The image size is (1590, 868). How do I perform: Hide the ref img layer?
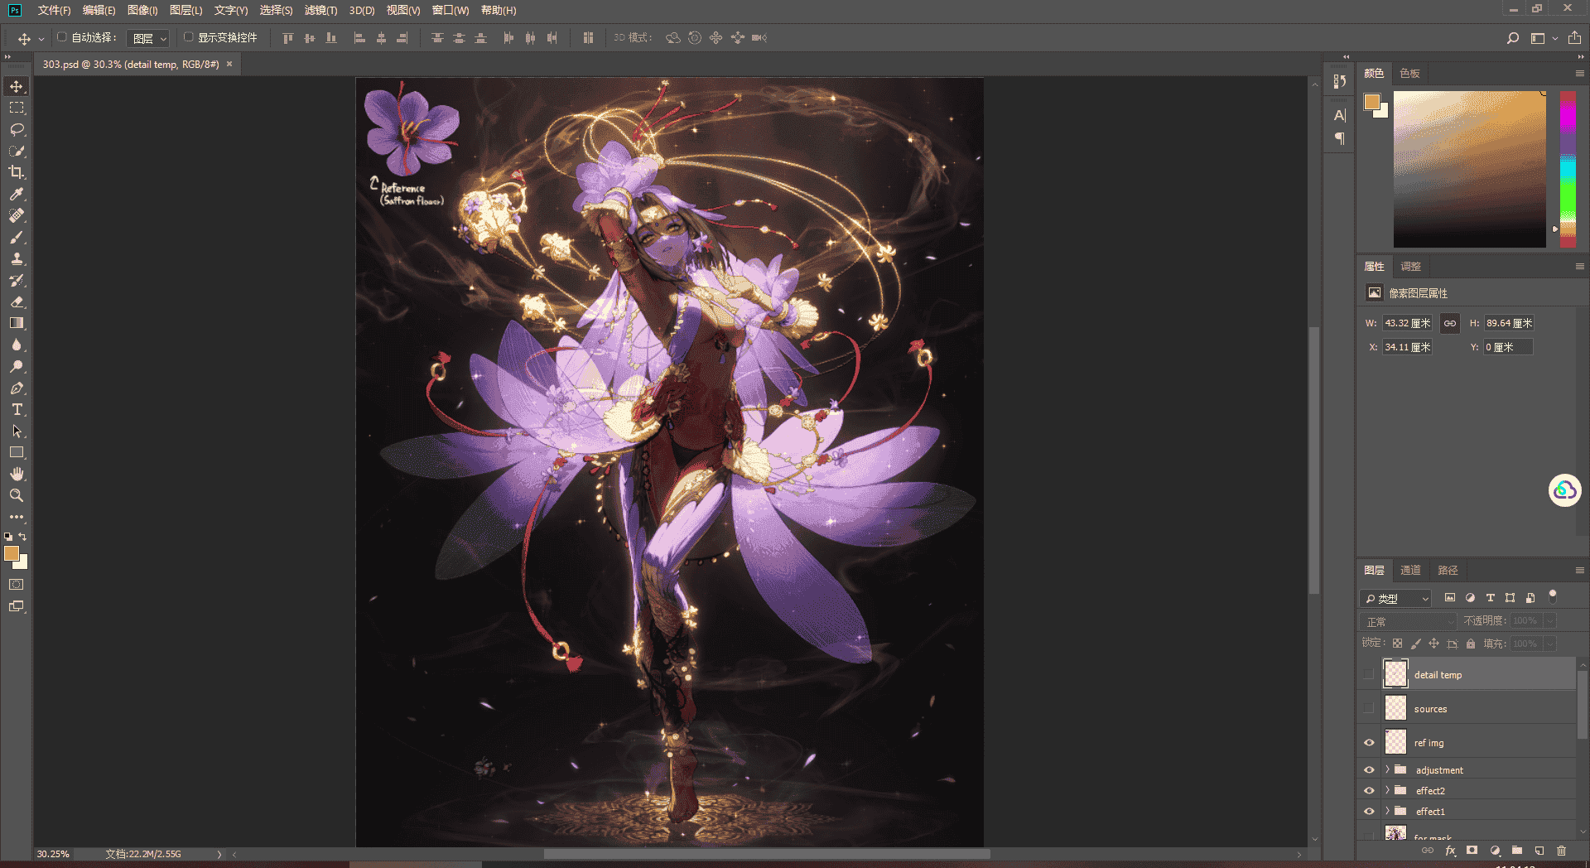1369,743
